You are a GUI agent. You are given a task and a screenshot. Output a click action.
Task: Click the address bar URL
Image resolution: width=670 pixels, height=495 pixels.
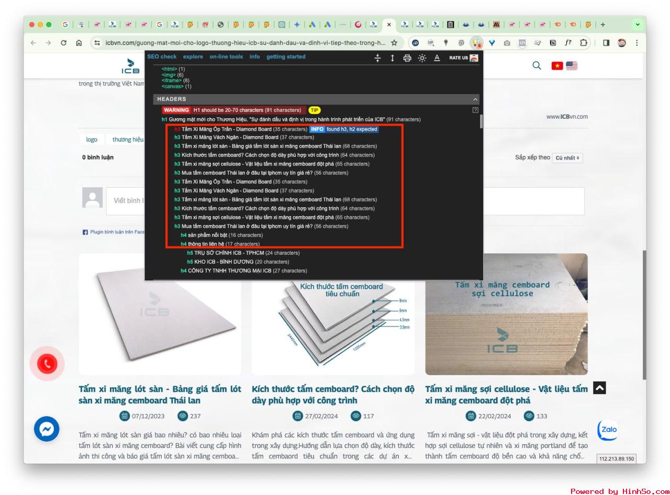pos(245,43)
